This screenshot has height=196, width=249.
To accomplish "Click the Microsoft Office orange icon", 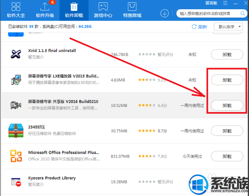I will [x=16, y=156].
